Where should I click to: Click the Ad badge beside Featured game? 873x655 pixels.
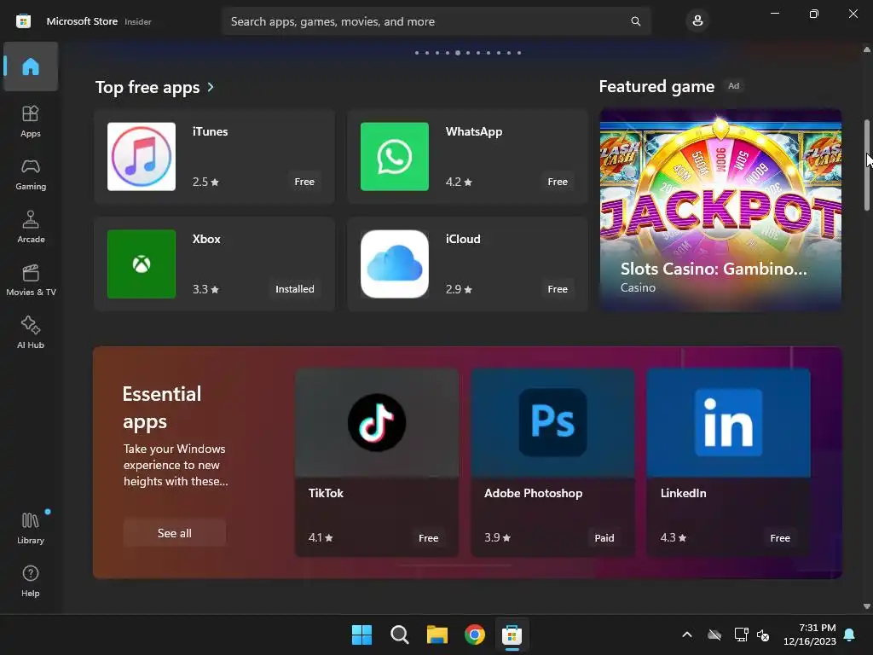(734, 86)
